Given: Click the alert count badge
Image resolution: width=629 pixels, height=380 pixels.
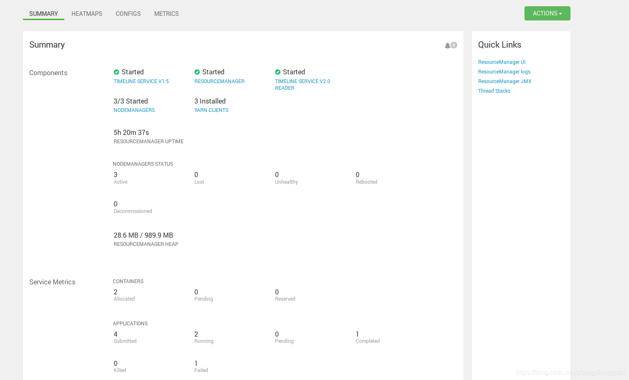Looking at the screenshot, I should coord(454,45).
